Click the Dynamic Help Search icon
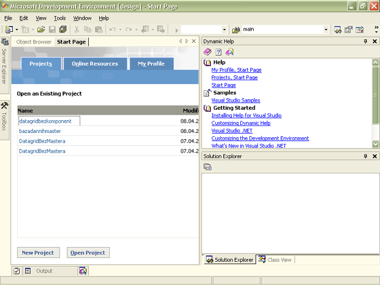Viewport: 380px width, 285px height. pyautogui.click(x=229, y=52)
